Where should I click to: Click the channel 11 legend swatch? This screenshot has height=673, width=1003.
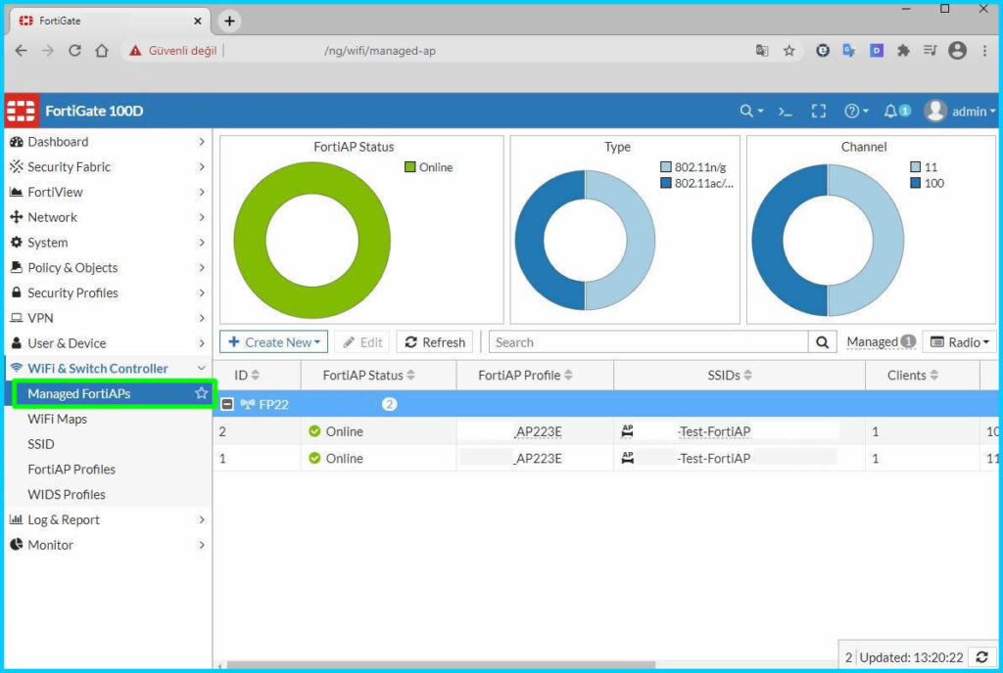916,166
